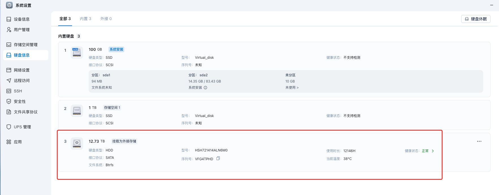The height and width of the screenshot is (195, 499).
Task: Click the info icon next to 系统安装
Action: click(205, 88)
